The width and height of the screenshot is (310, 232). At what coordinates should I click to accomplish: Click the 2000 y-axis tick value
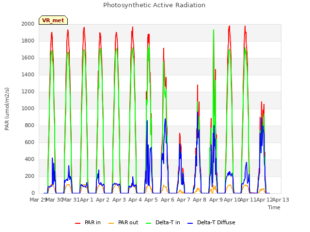pos(28,24)
